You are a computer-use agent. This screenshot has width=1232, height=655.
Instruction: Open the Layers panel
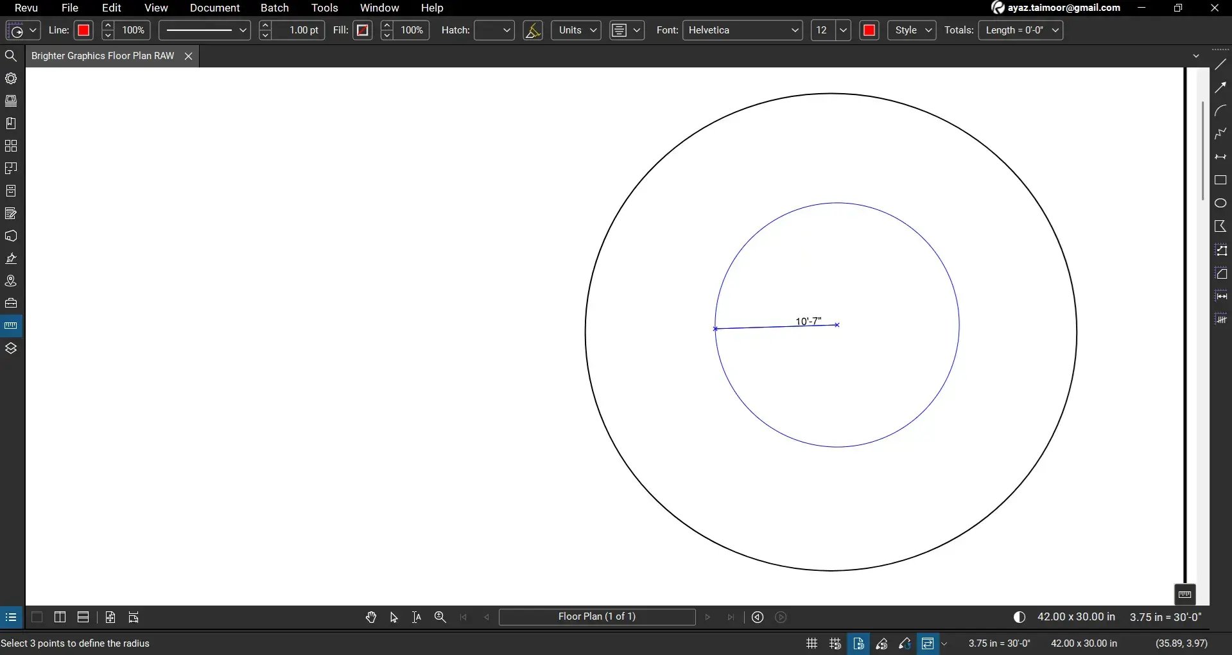pyautogui.click(x=11, y=347)
